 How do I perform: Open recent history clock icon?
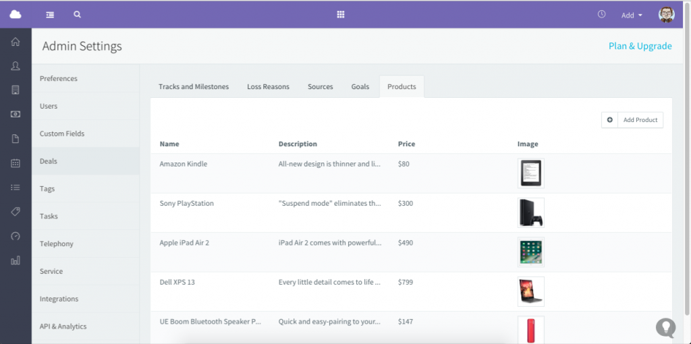(x=601, y=14)
